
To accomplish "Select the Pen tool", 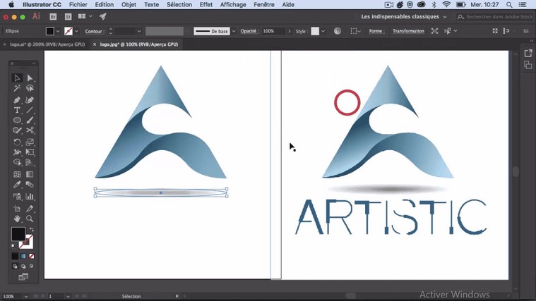I will (17, 100).
